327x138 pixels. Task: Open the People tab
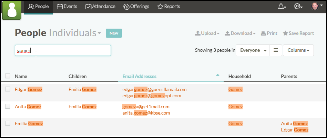tap(38, 7)
